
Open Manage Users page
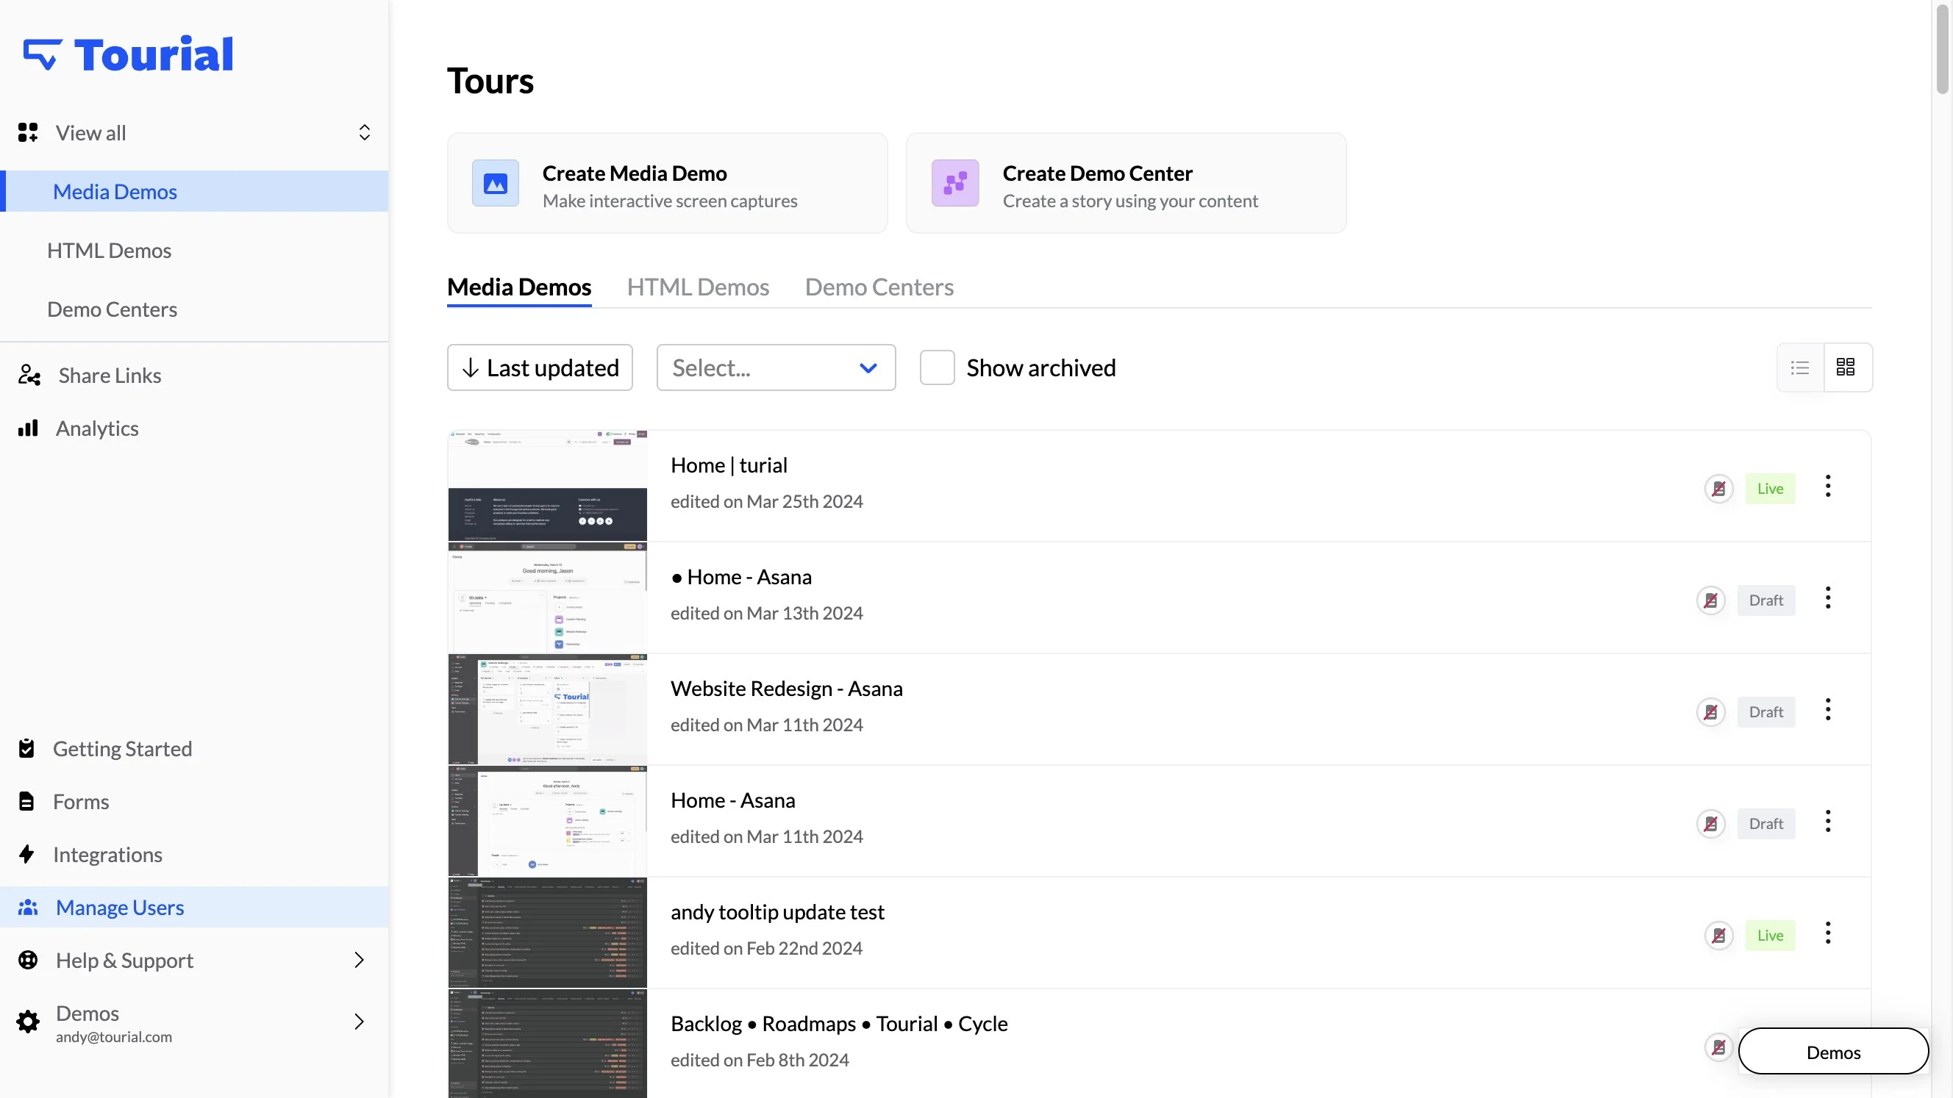pos(194,907)
